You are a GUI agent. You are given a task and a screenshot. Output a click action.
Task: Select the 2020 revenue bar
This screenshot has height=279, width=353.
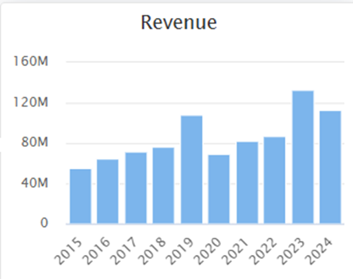point(219,189)
